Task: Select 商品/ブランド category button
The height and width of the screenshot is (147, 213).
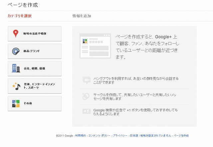Action: (x=35, y=51)
